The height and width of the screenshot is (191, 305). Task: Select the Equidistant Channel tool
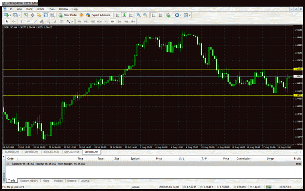(x=41, y=21)
